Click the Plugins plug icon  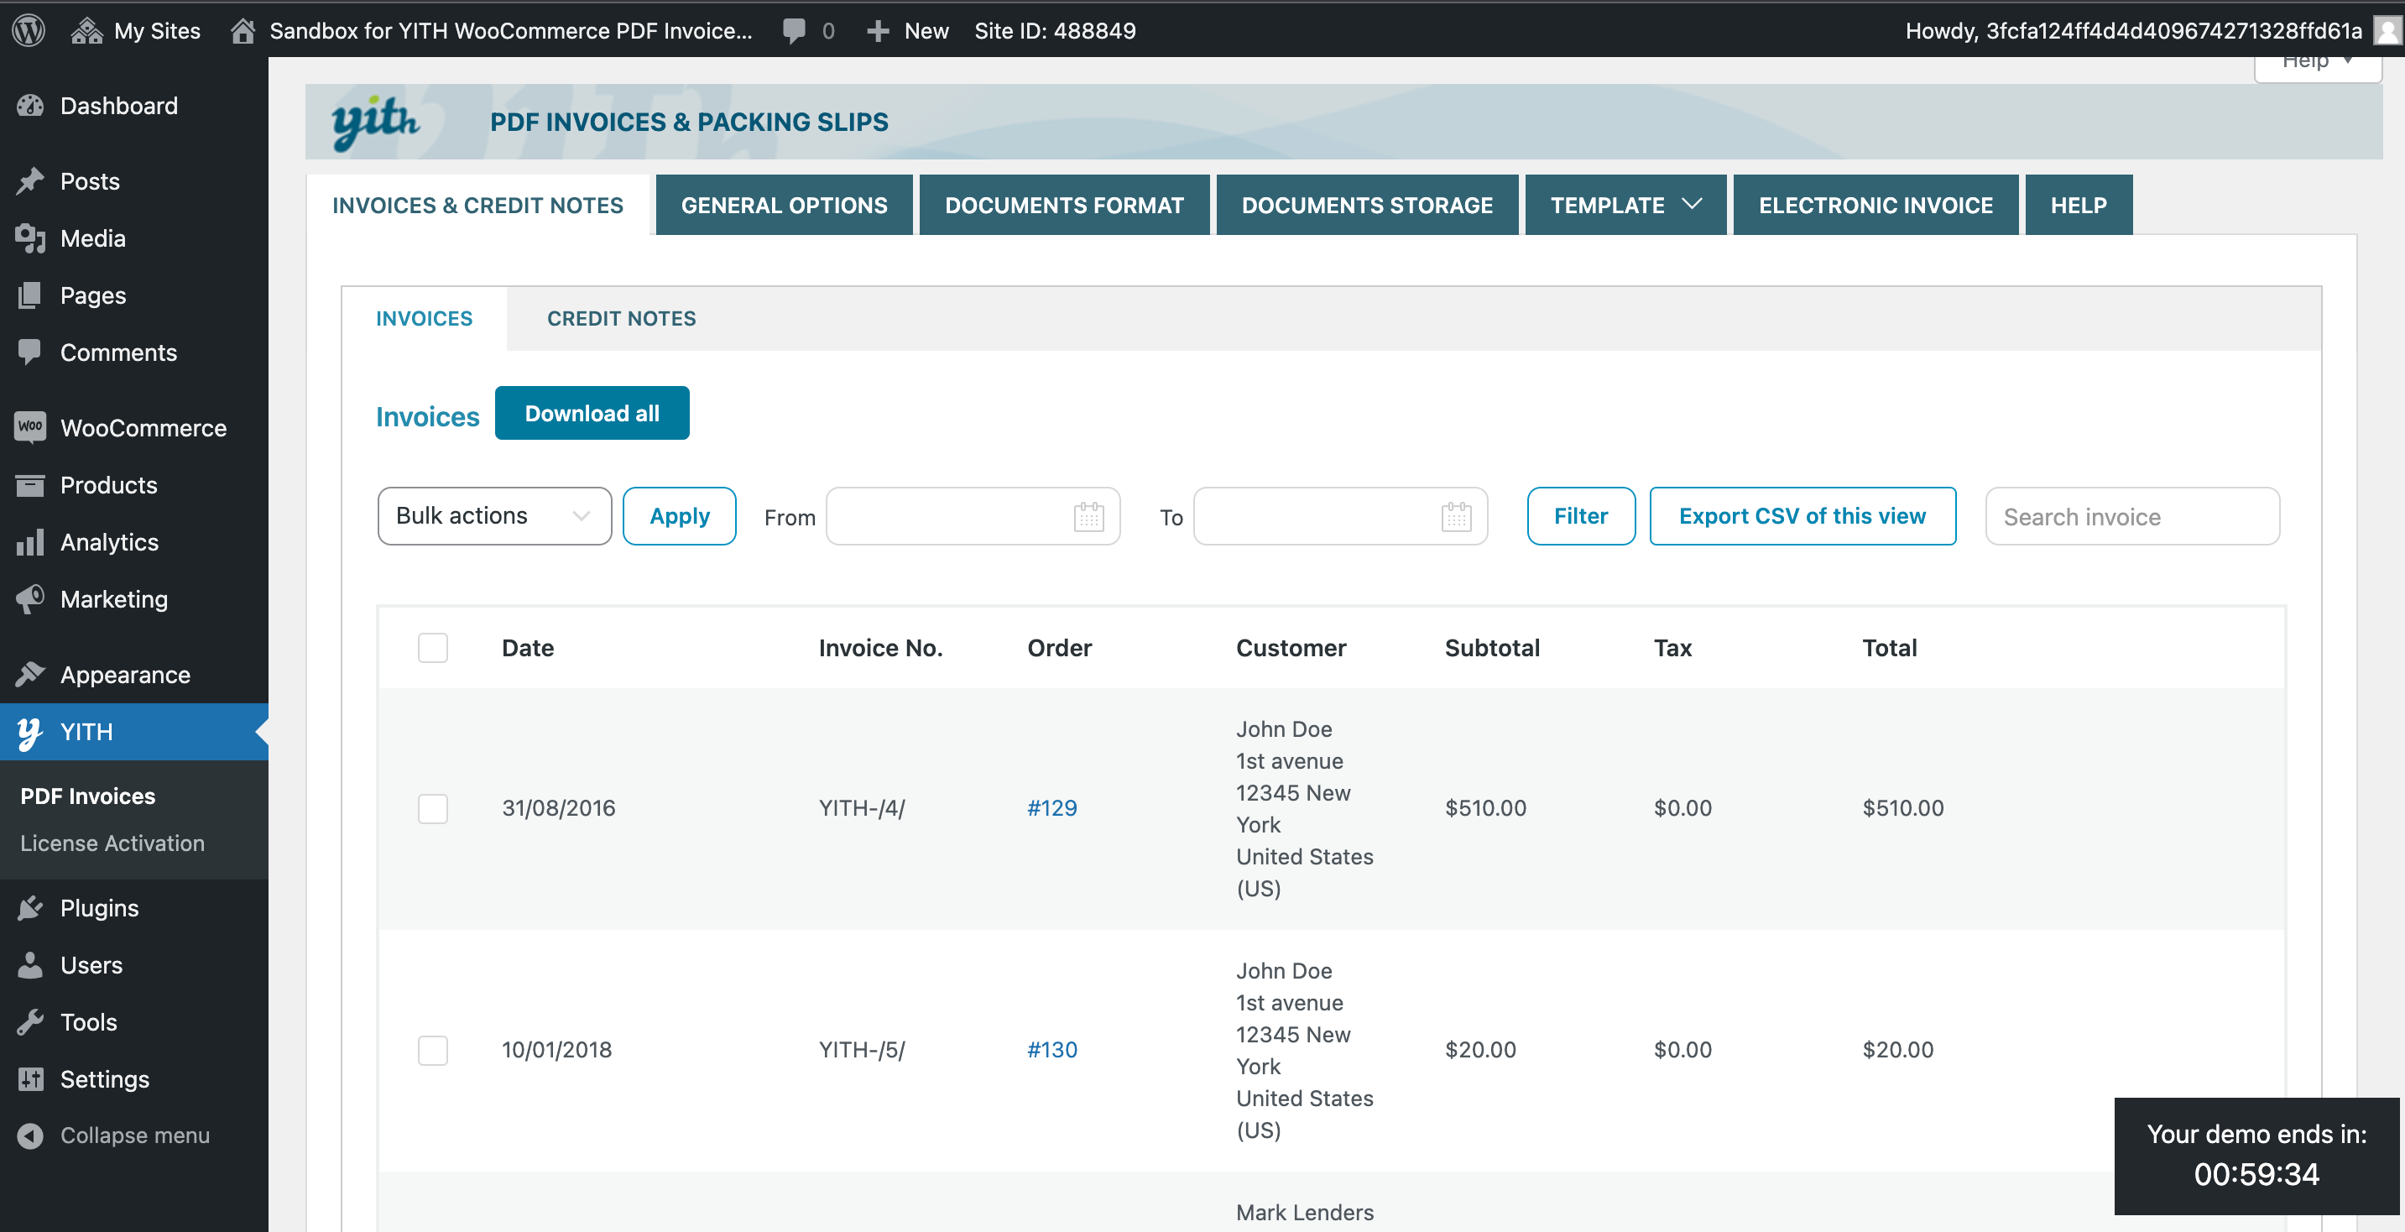(x=30, y=908)
